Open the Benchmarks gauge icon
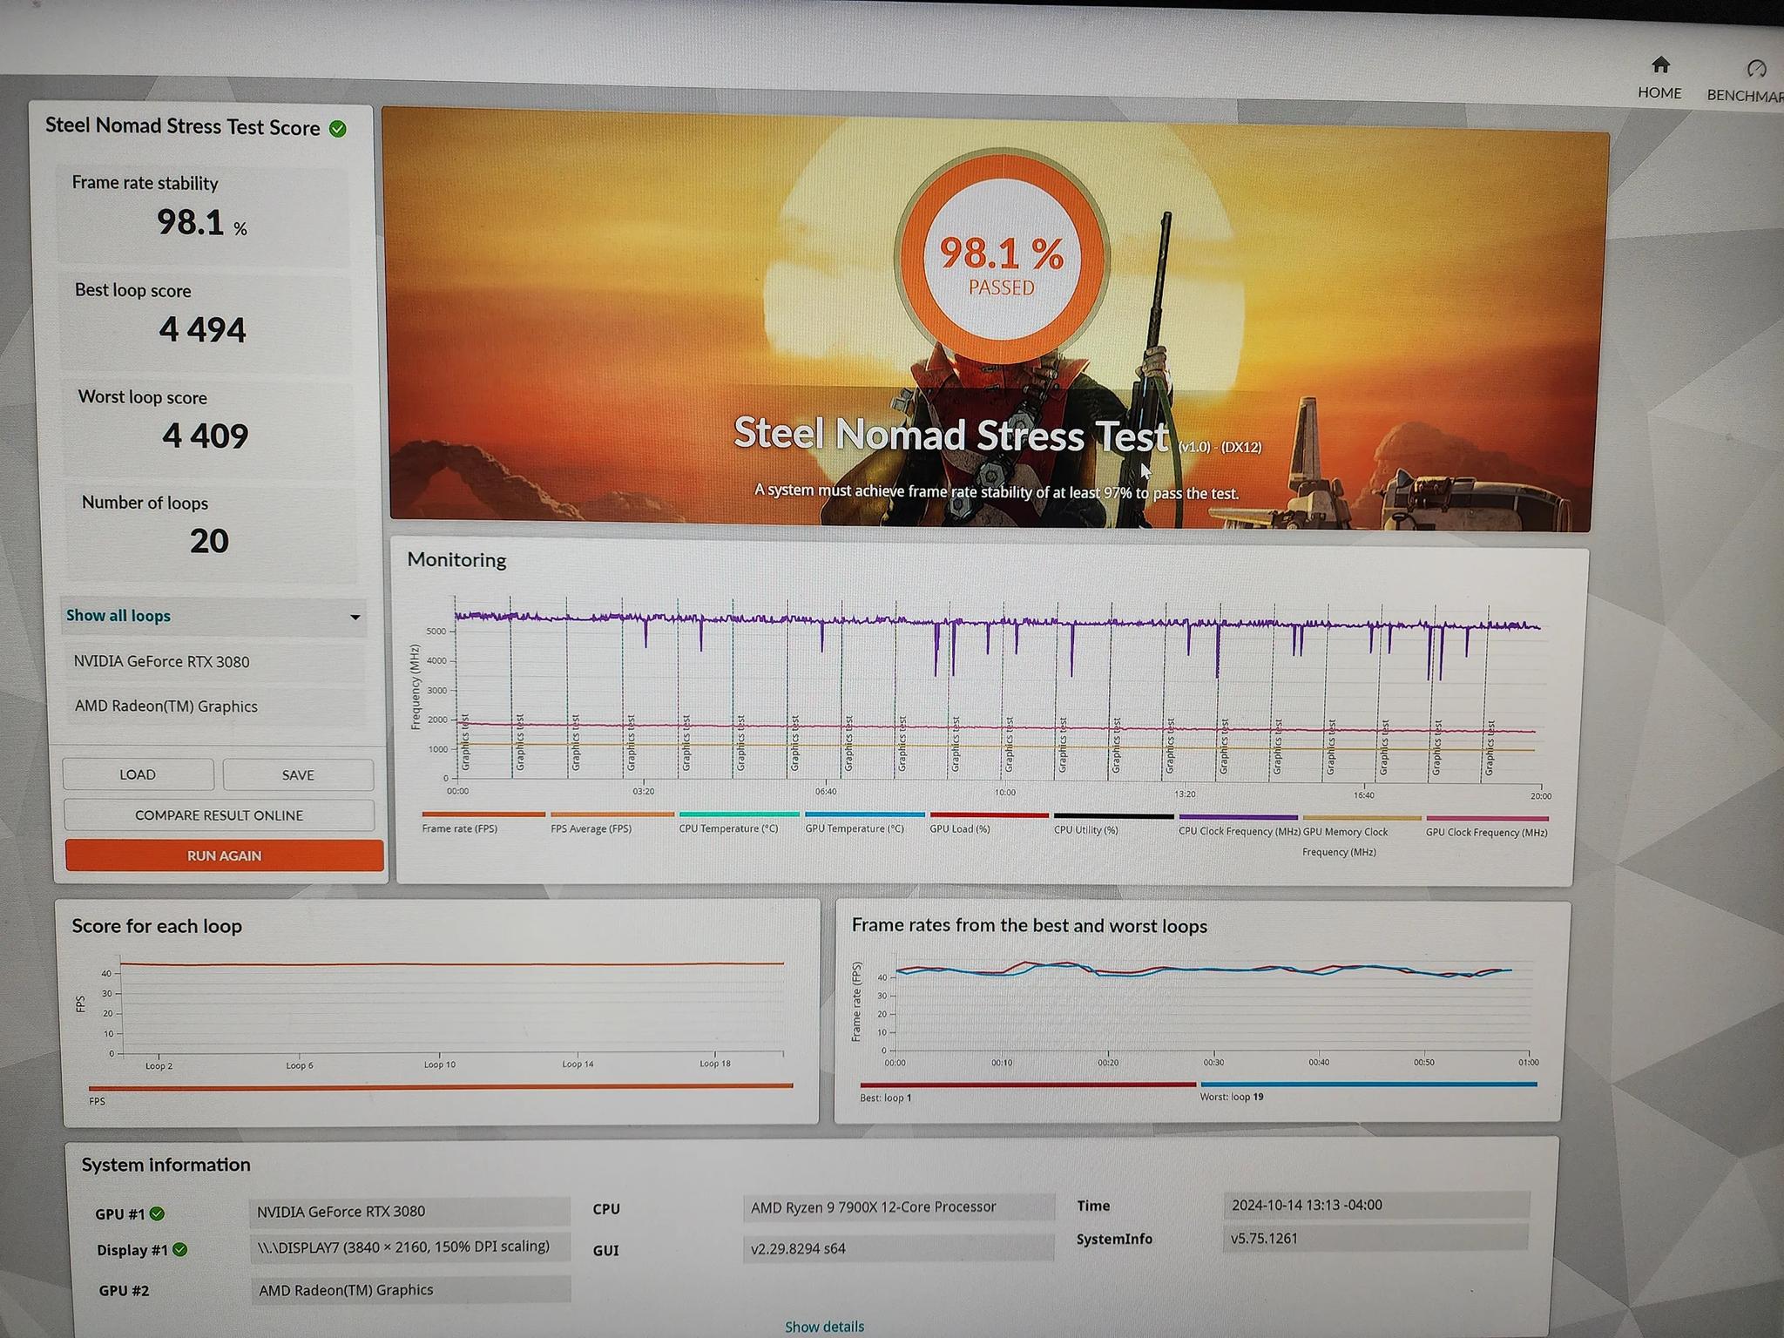Image resolution: width=1784 pixels, height=1338 pixels. click(x=1756, y=69)
